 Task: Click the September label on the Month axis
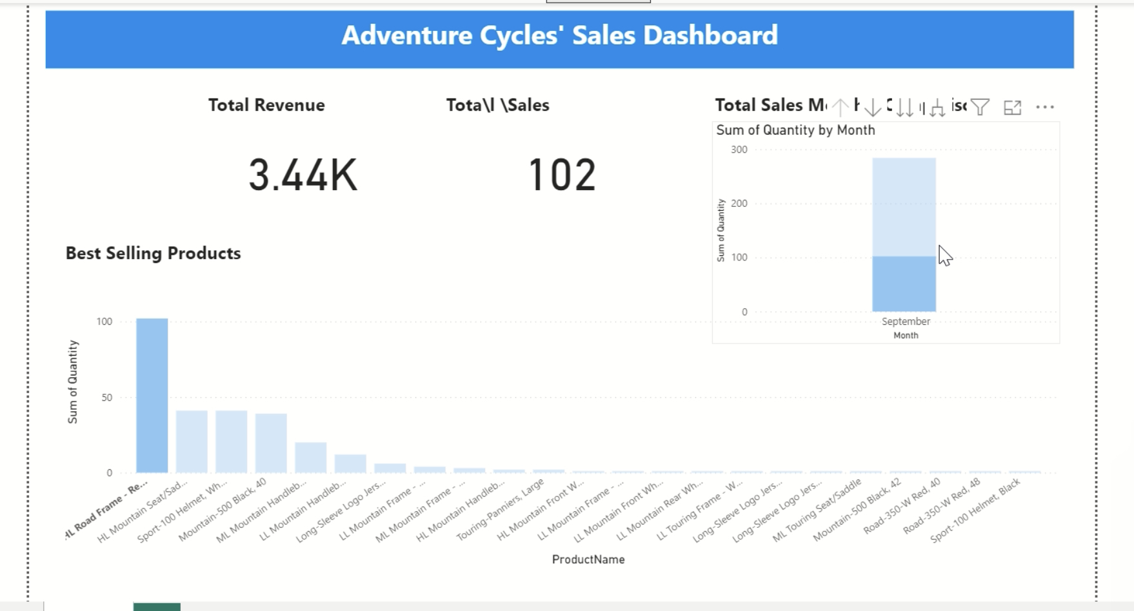point(906,320)
